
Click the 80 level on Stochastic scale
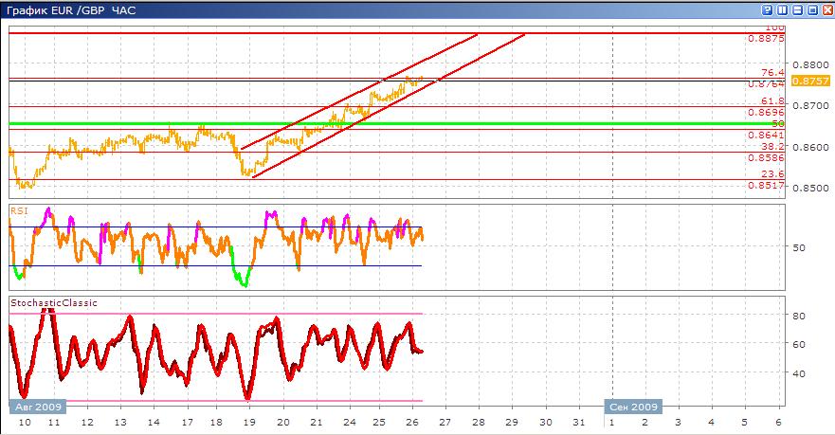tap(799, 316)
